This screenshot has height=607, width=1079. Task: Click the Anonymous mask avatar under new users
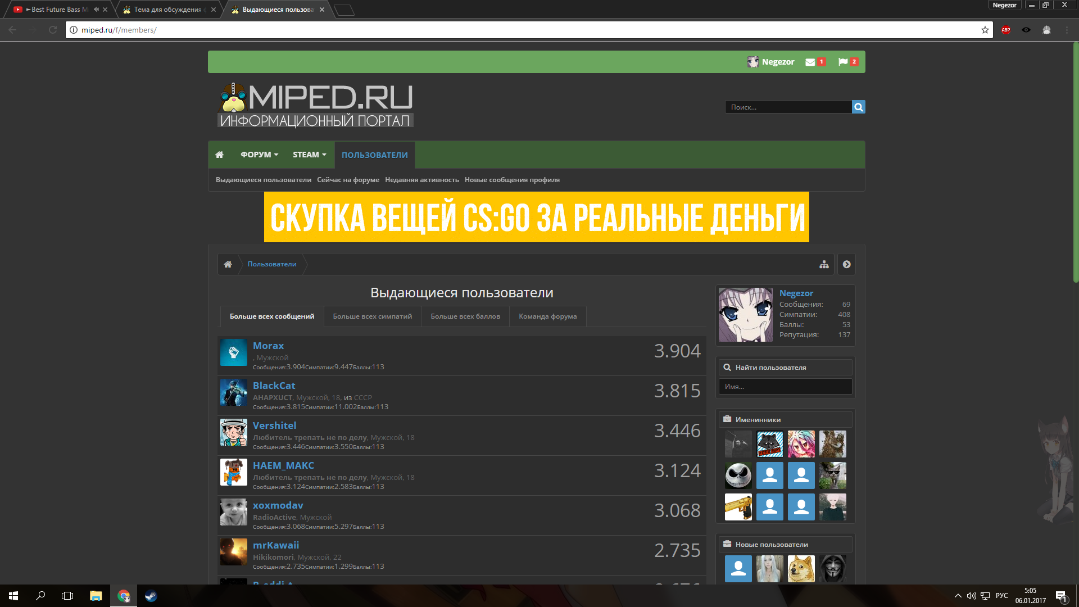(832, 569)
